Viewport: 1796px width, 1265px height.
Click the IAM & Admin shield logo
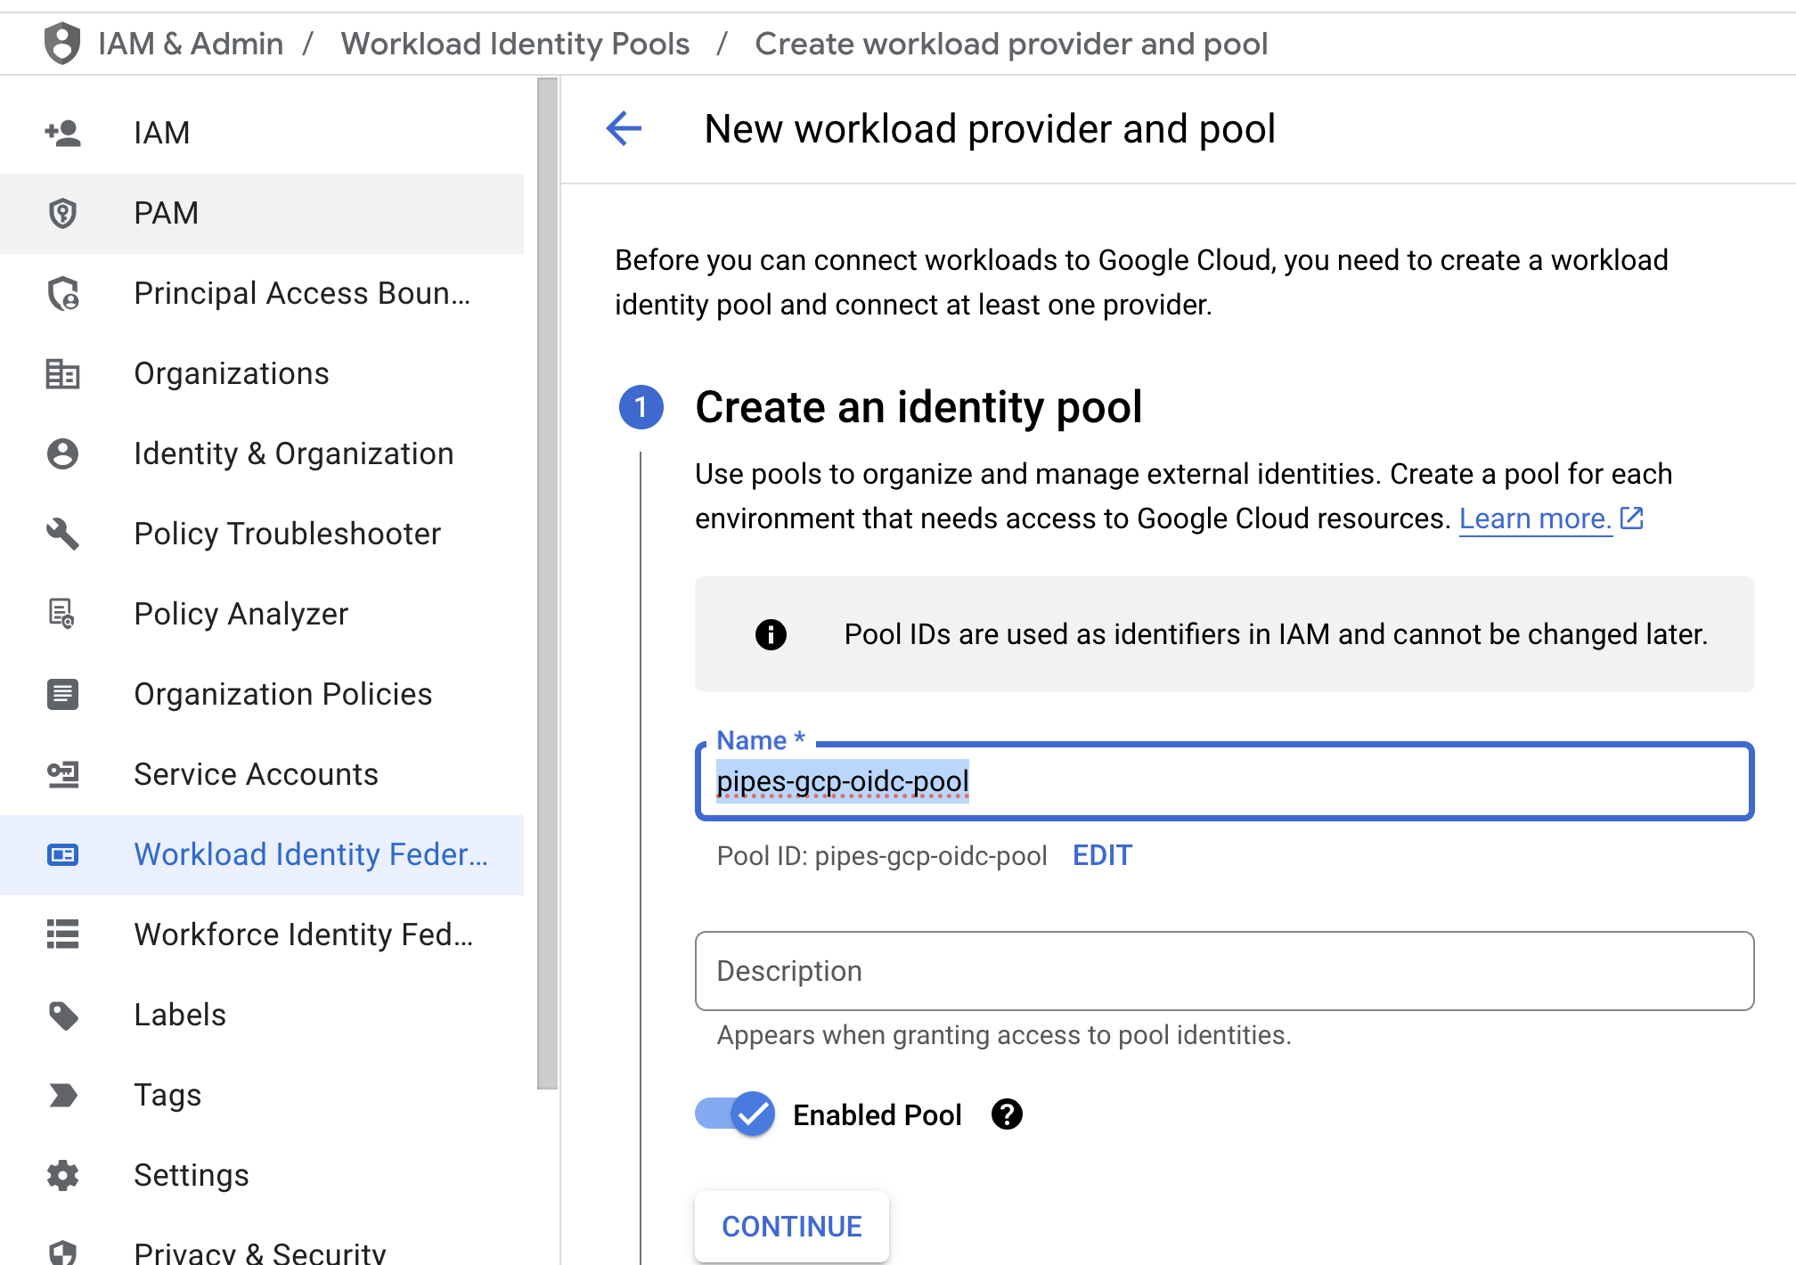coord(62,44)
